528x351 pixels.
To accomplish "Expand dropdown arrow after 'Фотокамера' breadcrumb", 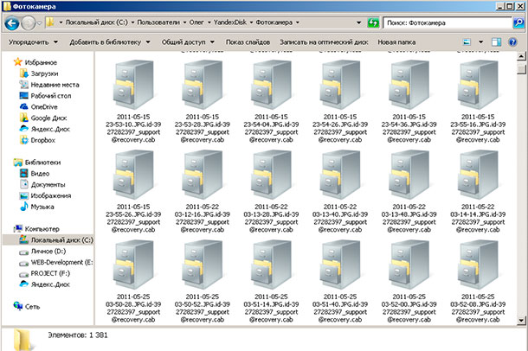I will (298, 22).
